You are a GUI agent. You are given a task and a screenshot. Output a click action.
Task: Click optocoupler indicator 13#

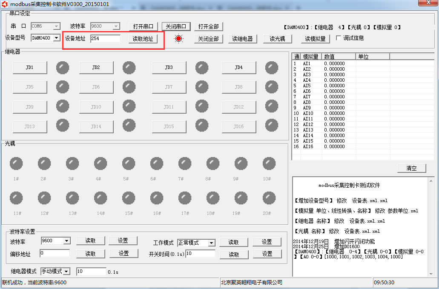(72, 198)
